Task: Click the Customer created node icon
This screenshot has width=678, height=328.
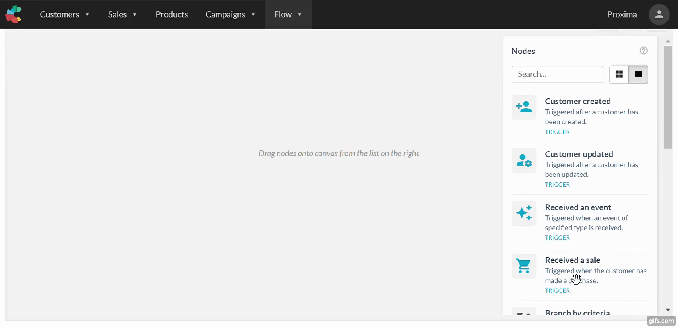Action: [x=524, y=107]
